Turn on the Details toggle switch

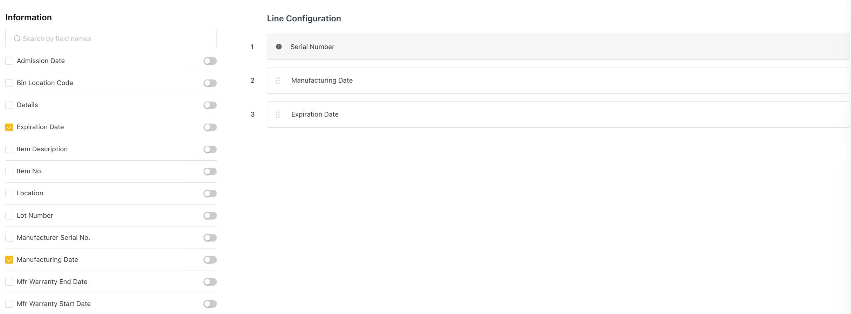210,105
